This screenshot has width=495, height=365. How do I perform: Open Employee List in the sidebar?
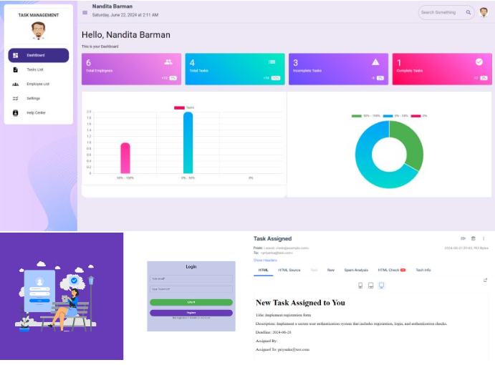[x=38, y=84]
